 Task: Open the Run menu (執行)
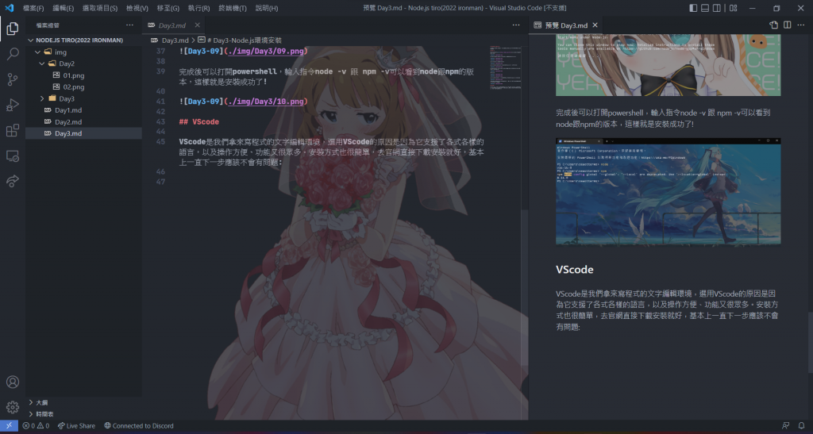(198, 8)
